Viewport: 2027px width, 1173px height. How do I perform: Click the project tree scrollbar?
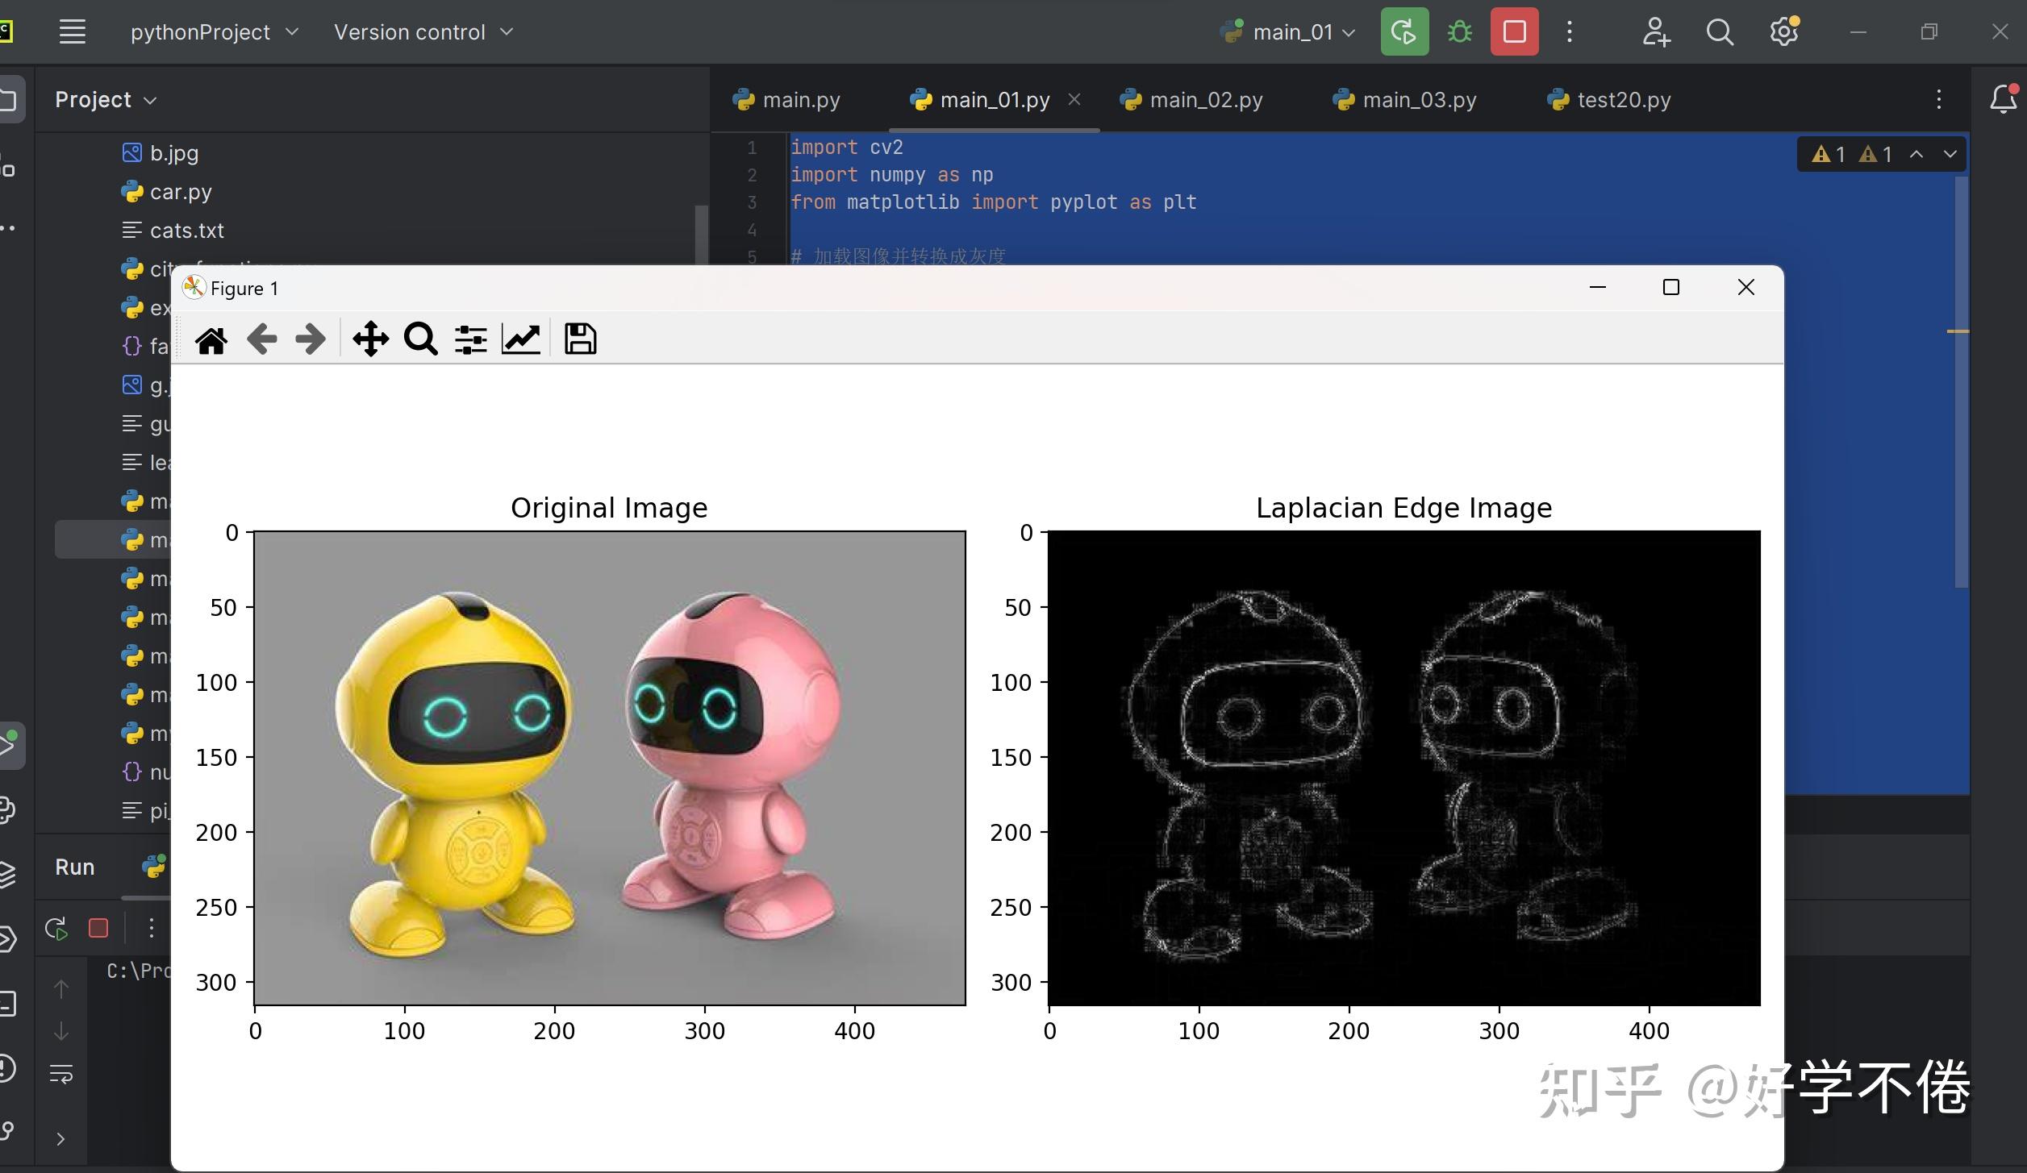tap(702, 235)
